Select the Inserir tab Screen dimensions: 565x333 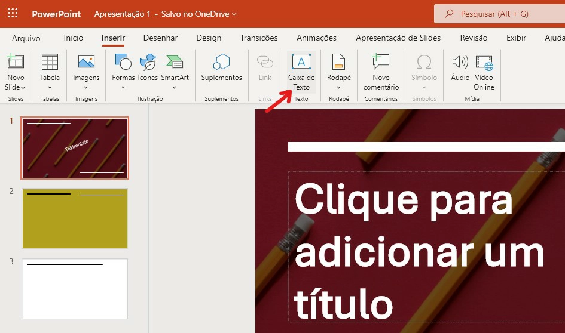(x=113, y=38)
